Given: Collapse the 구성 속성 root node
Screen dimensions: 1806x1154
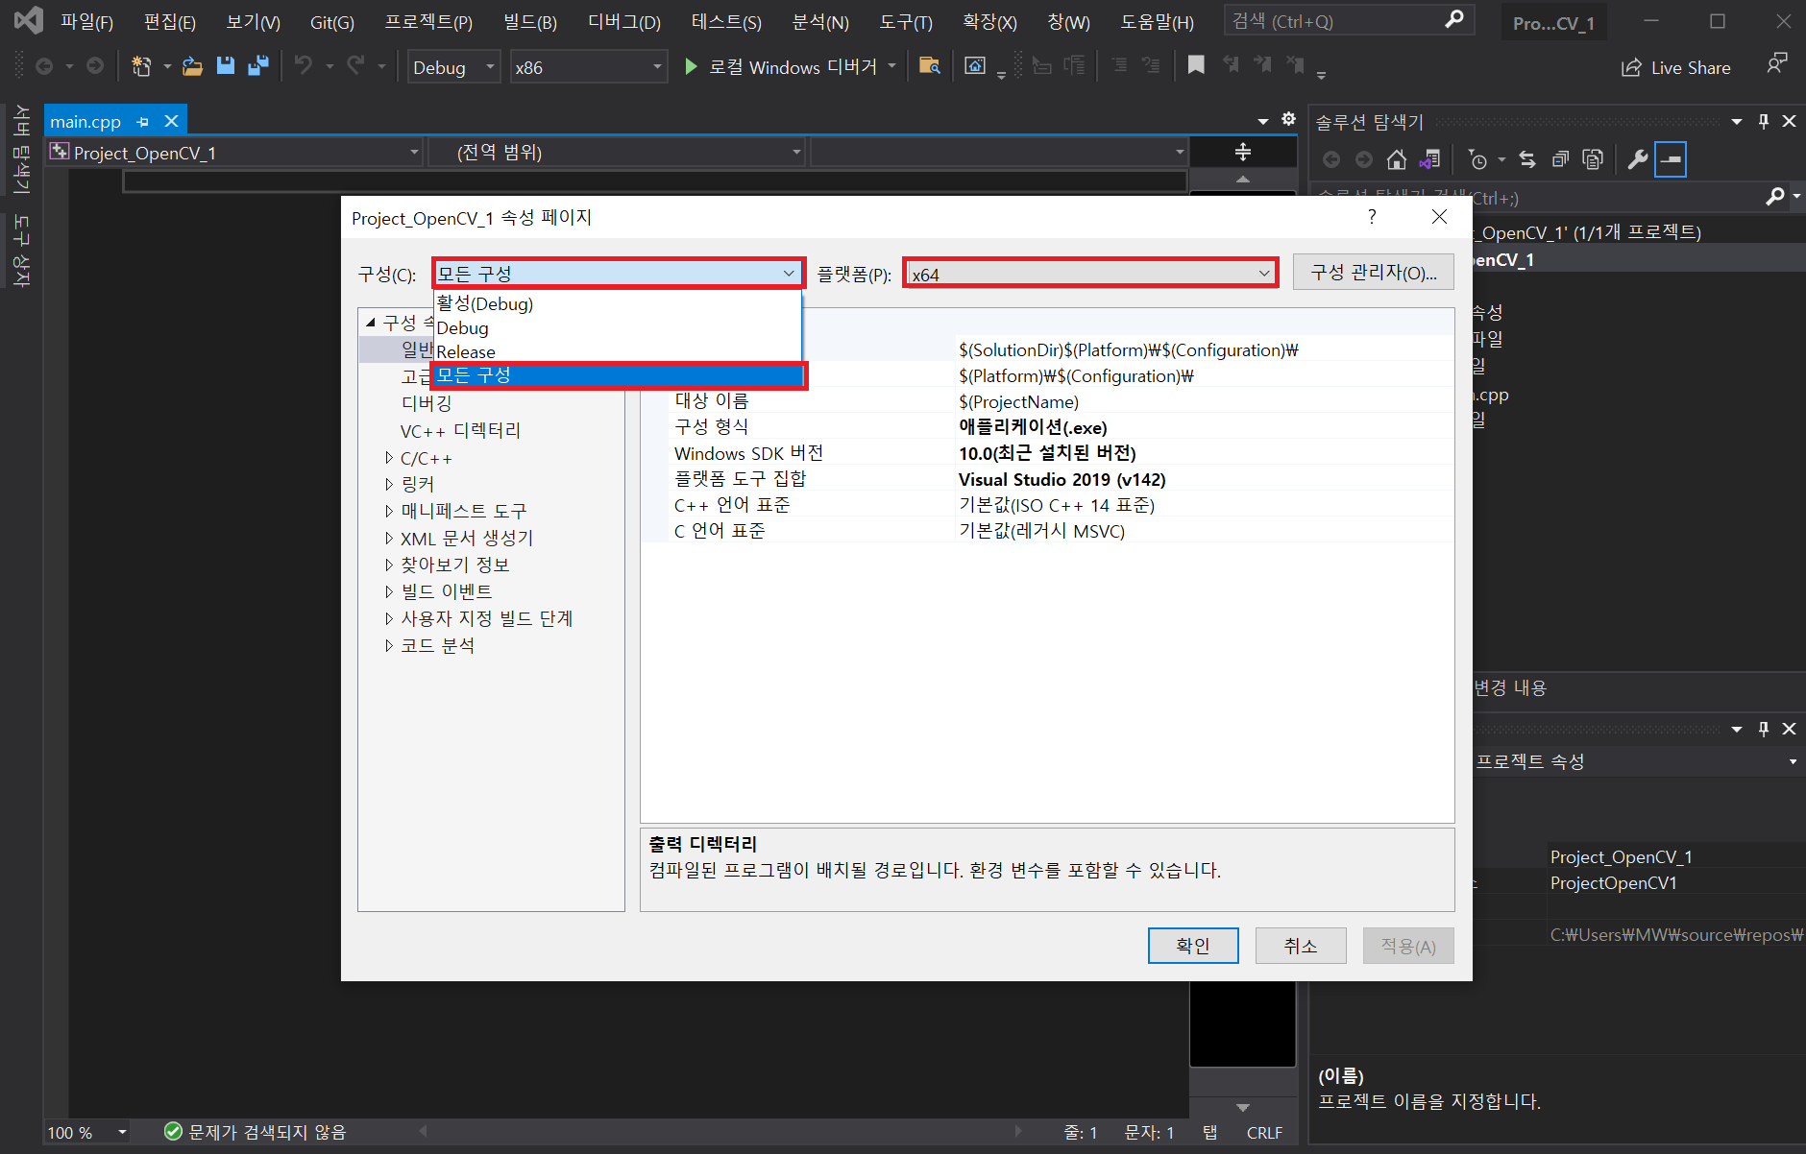Looking at the screenshot, I should click(x=371, y=323).
